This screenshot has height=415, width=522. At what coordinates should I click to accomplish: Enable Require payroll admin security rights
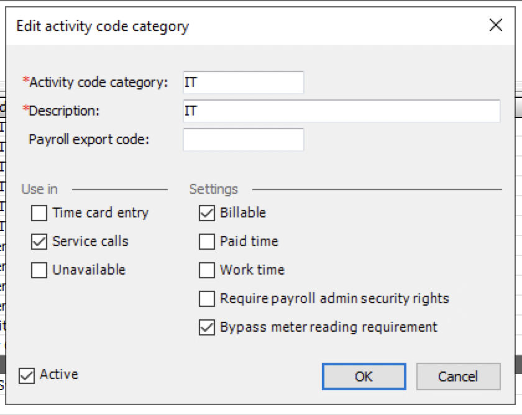(207, 299)
